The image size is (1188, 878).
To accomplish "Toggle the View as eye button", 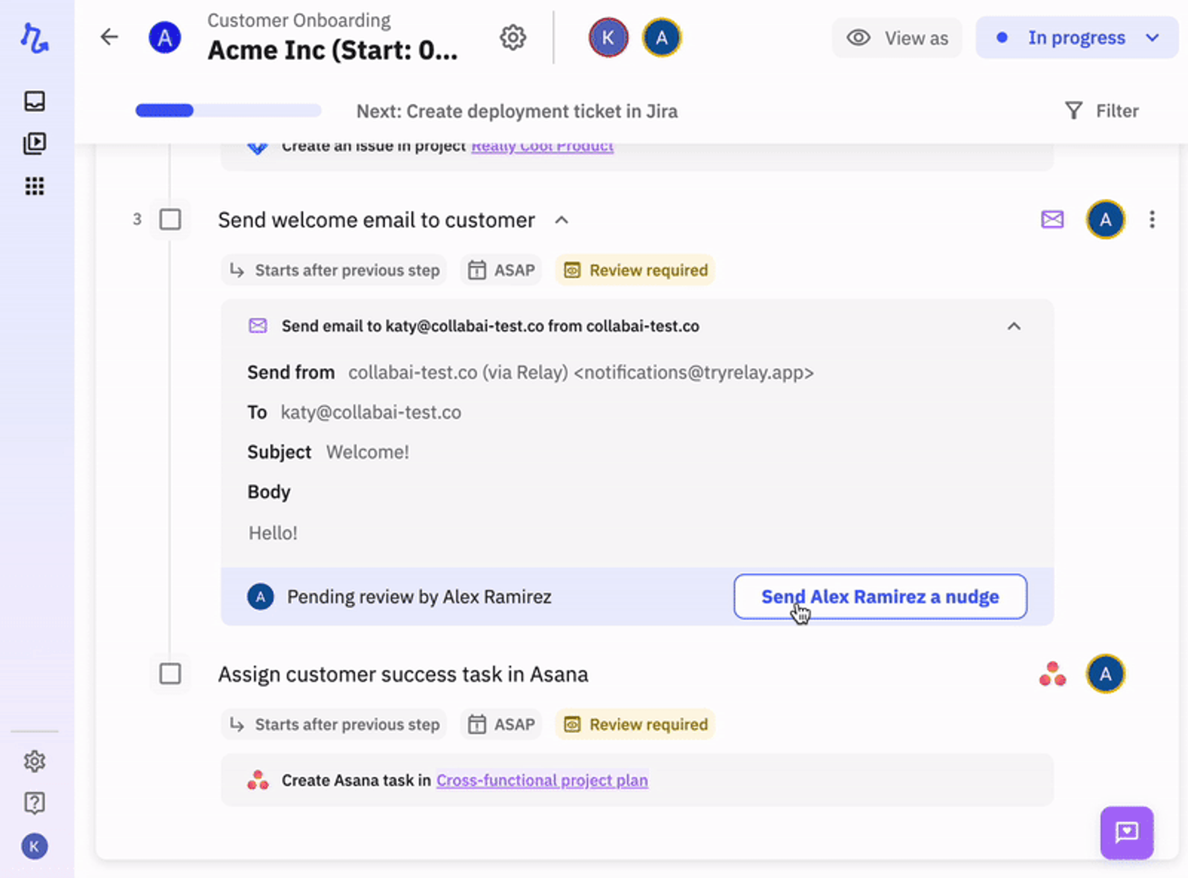I will 897,38.
